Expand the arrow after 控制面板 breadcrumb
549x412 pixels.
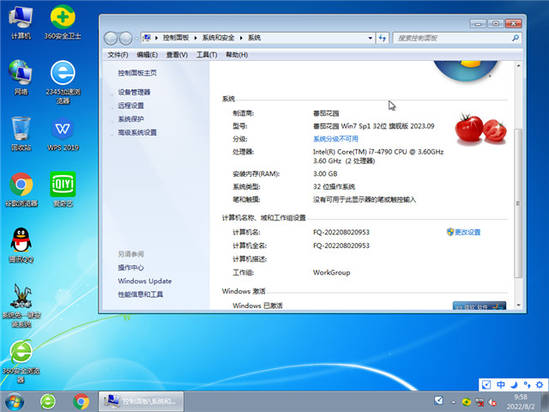click(196, 38)
